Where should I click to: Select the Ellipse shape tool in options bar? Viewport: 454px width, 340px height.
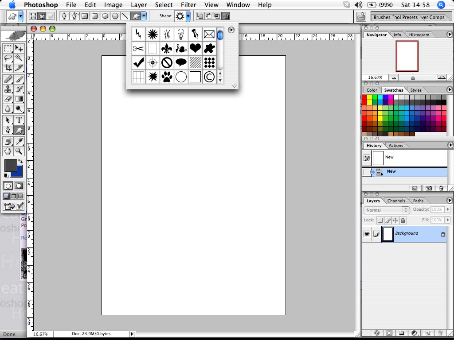[x=105, y=16]
